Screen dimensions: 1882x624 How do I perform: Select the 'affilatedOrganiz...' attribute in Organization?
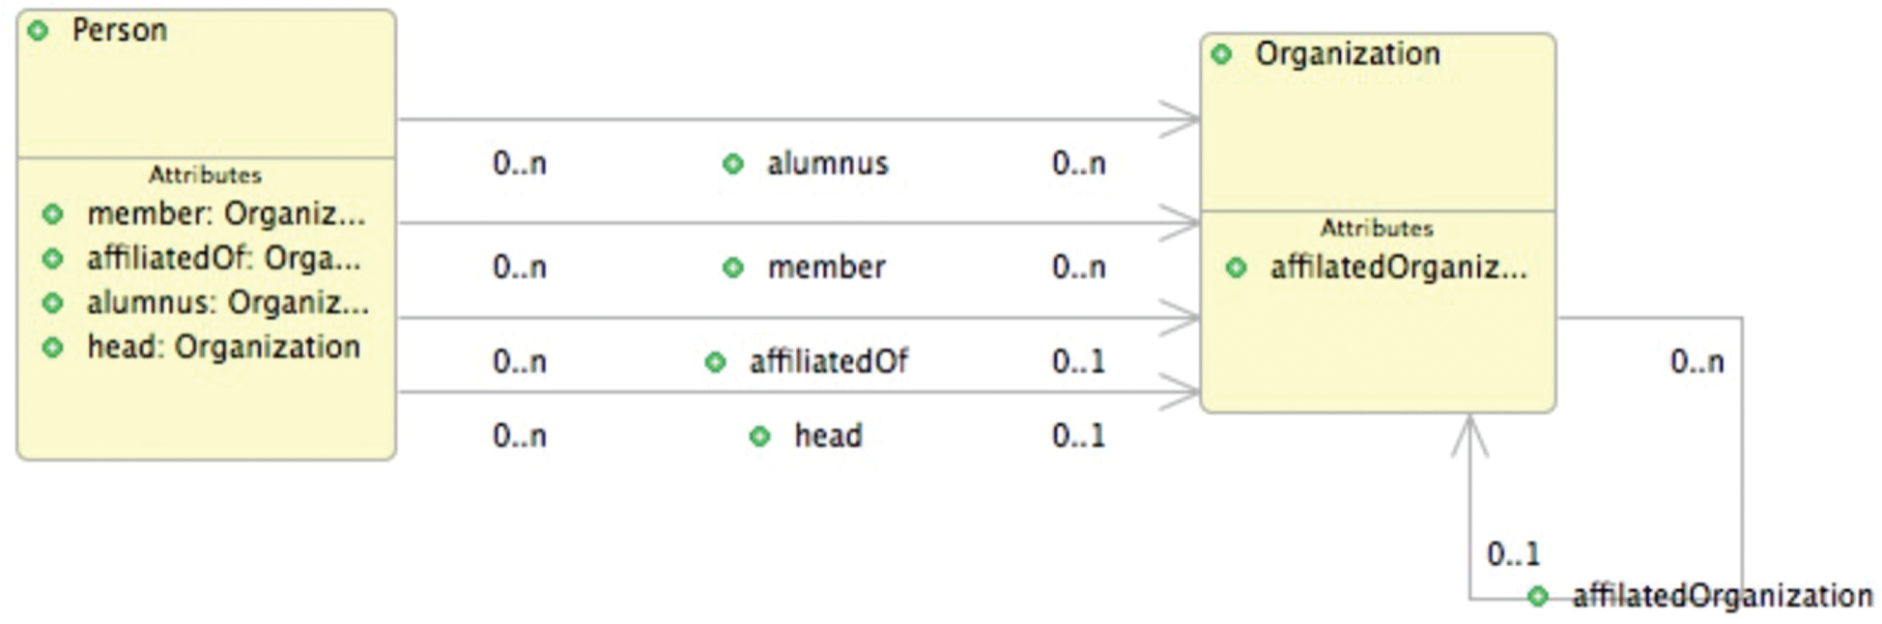[1398, 268]
